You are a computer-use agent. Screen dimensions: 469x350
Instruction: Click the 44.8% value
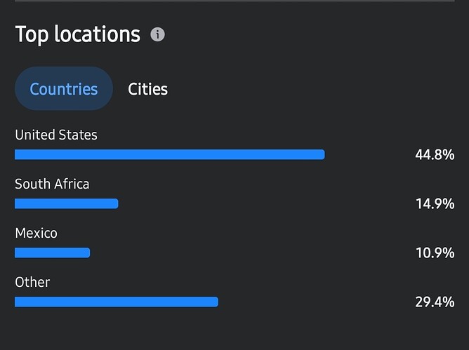(x=435, y=154)
